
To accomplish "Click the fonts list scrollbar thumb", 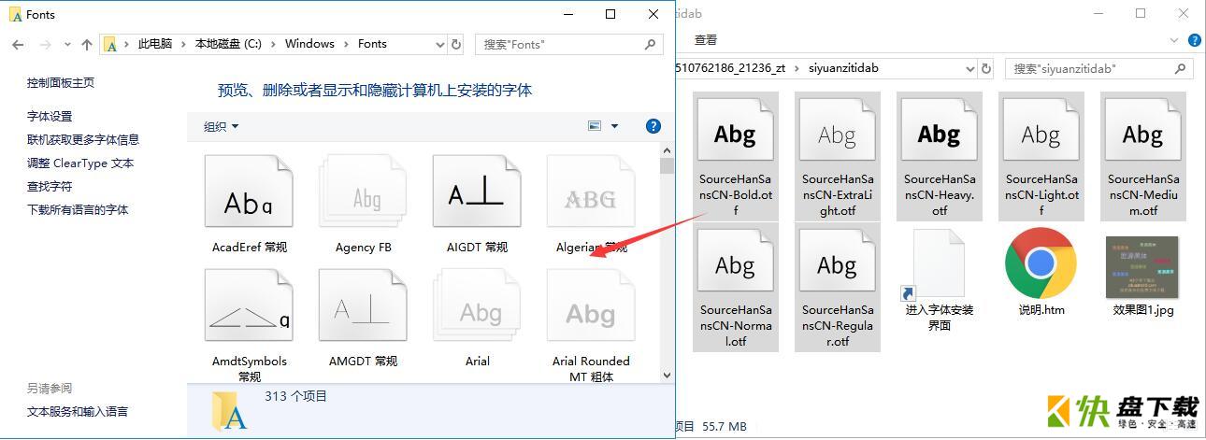I will click(x=667, y=166).
